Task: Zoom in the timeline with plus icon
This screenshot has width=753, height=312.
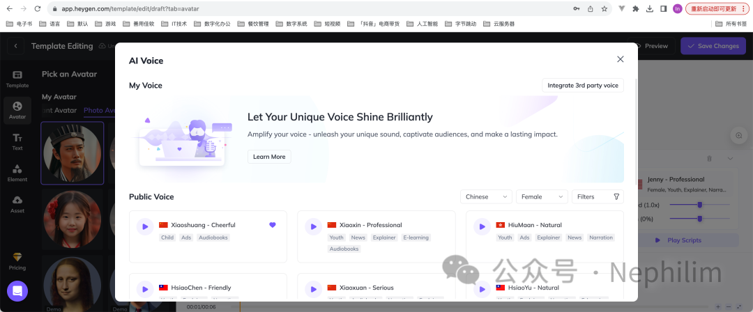Action: (x=718, y=306)
